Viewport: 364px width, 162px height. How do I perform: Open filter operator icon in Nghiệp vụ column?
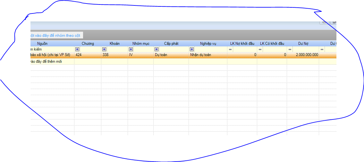(192, 49)
